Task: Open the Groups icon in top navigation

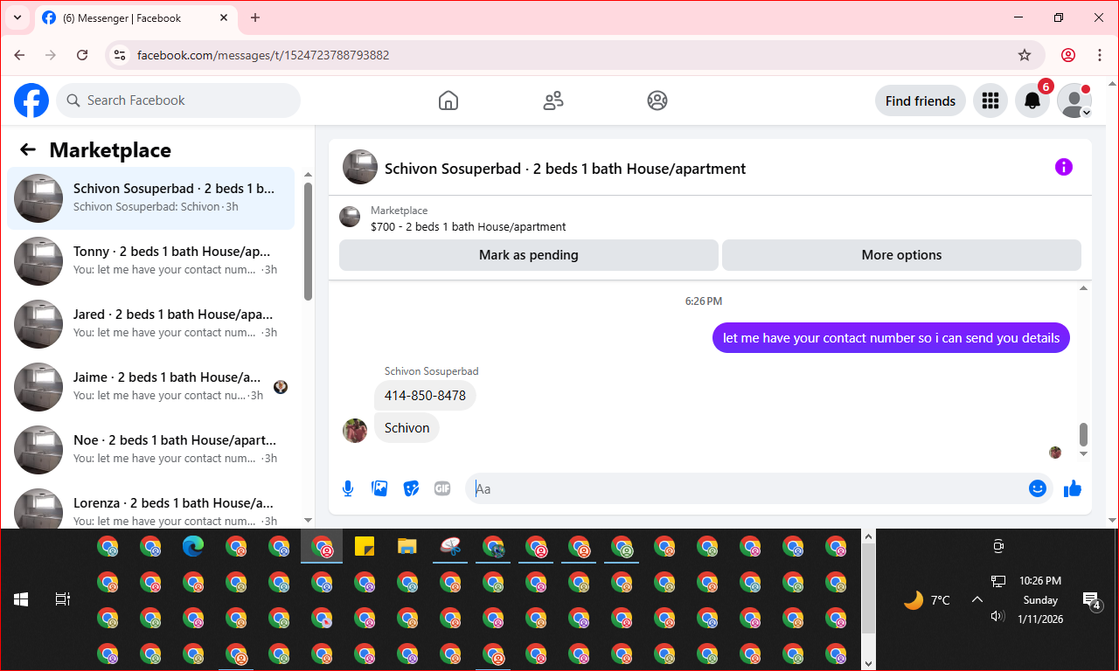Action: (x=657, y=100)
